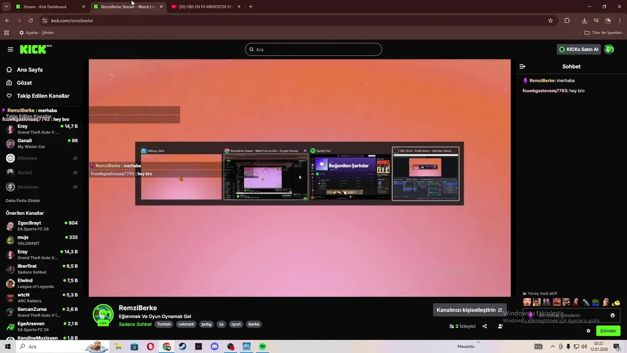Go back in browser

tap(7, 21)
